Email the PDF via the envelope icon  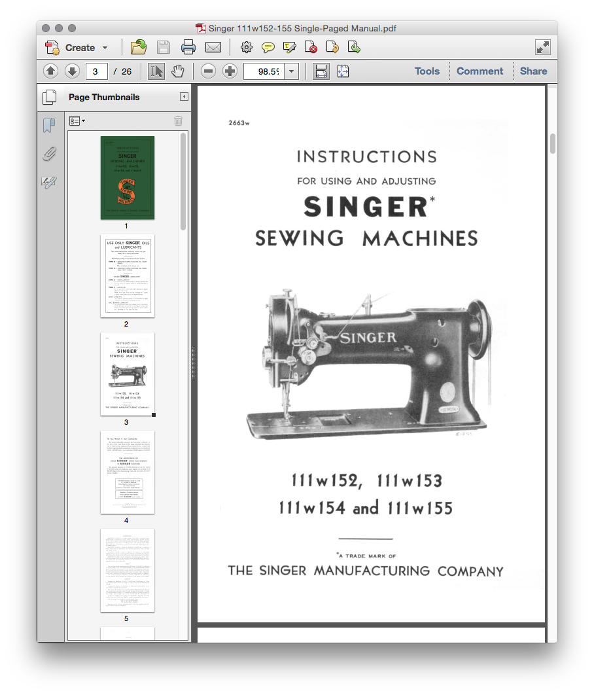coord(213,46)
